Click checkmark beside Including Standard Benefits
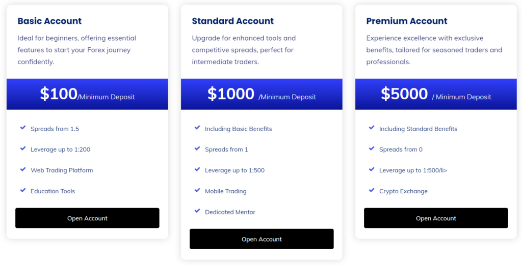The width and height of the screenshot is (522, 265). pos(372,128)
